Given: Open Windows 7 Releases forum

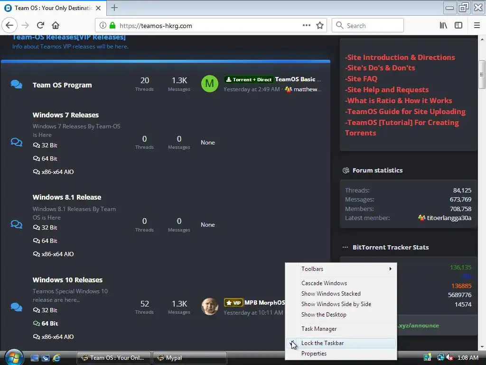Looking at the screenshot, I should (x=65, y=115).
